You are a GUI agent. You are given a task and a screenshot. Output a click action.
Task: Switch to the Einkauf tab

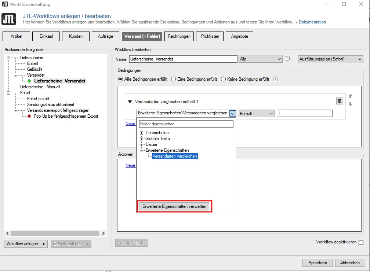click(x=46, y=36)
